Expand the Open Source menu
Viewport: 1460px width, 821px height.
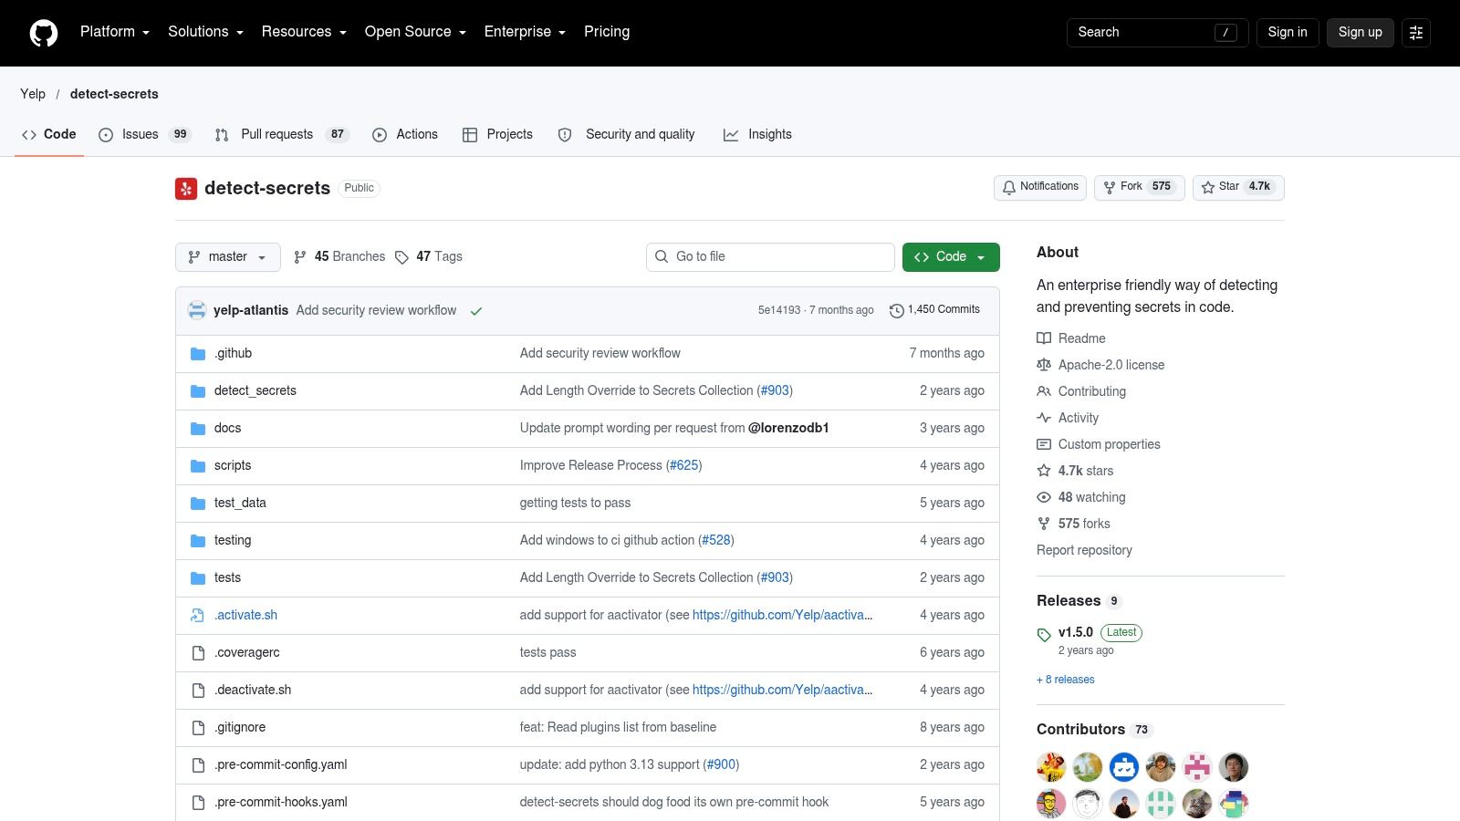pos(415,32)
